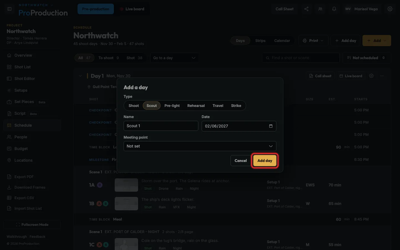
Task: Toggle the sidebar collapse icon
Action: (x=9, y=9)
